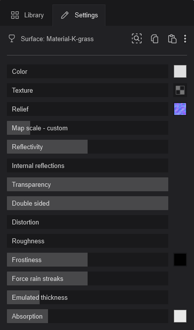This screenshot has width=194, height=330.
Task: Toggle Internal reflections setting
Action: coord(88,165)
